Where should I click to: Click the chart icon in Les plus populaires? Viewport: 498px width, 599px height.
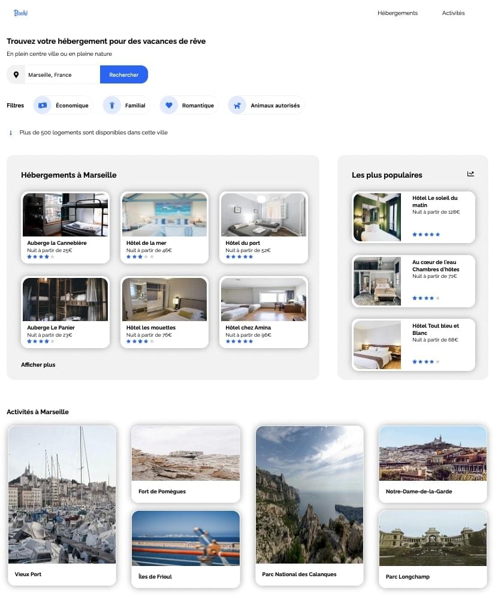point(470,174)
